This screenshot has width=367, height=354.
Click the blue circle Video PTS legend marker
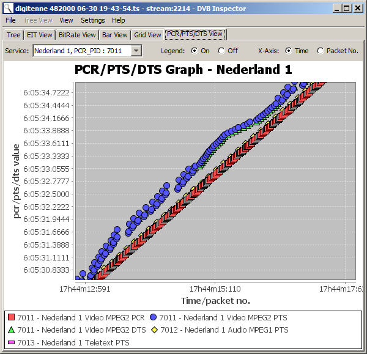(152, 317)
